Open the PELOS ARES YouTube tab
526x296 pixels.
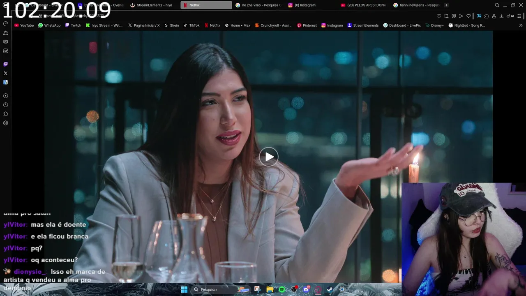[x=364, y=5]
